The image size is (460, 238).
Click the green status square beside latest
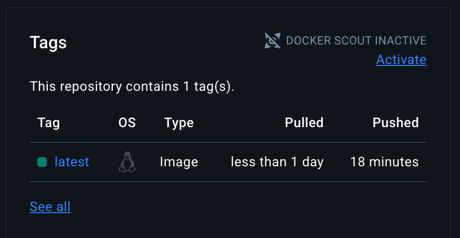click(x=42, y=162)
